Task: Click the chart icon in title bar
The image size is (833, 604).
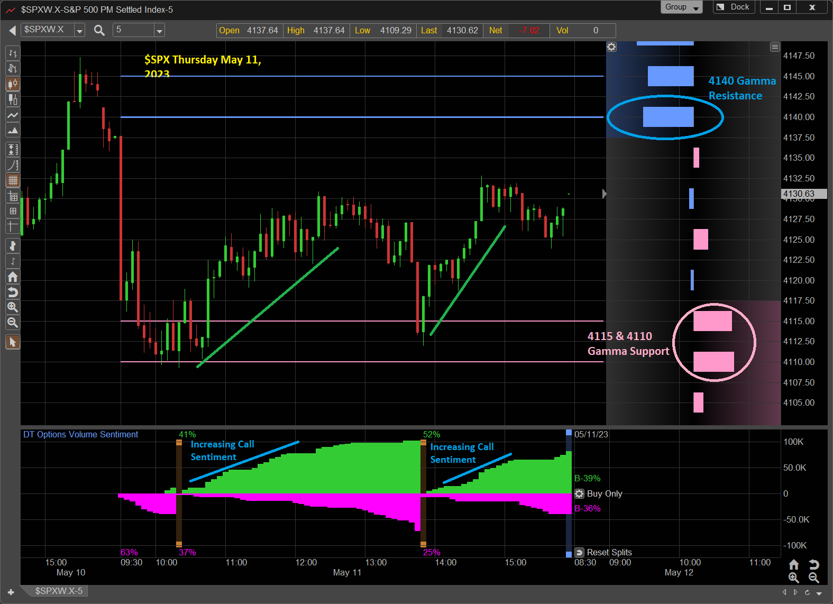Action: 11,10
